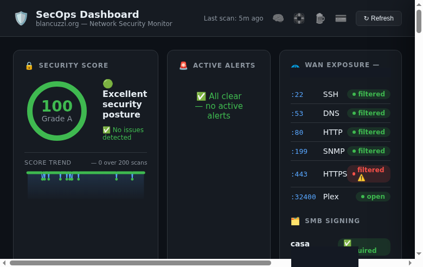This screenshot has width=423, height=267.
Task: Select port :443 HTTPS entry
Action: [x=341, y=174]
